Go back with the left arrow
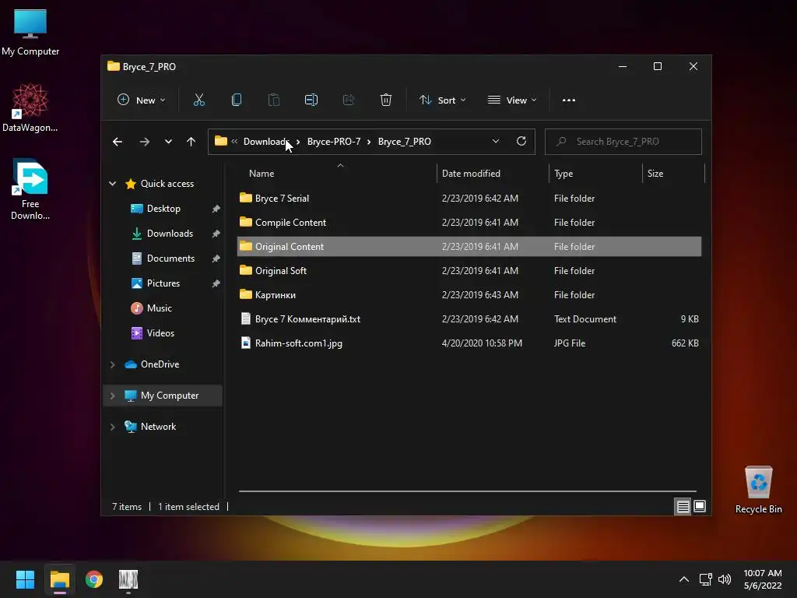 118,142
